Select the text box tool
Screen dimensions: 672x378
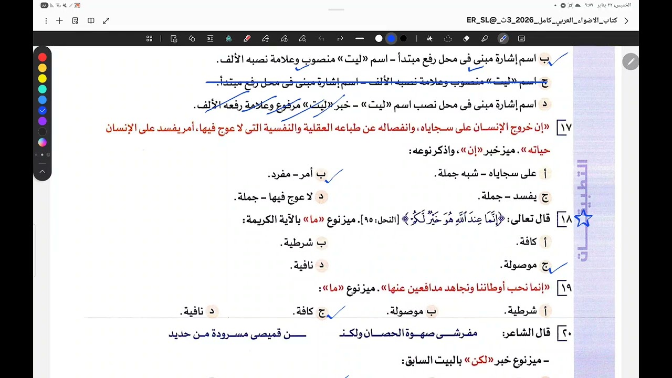point(210,38)
